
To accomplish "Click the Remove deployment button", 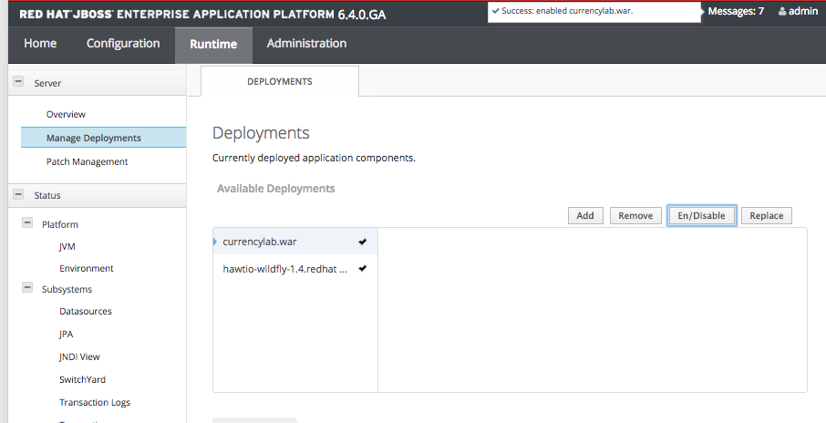I will [x=635, y=215].
